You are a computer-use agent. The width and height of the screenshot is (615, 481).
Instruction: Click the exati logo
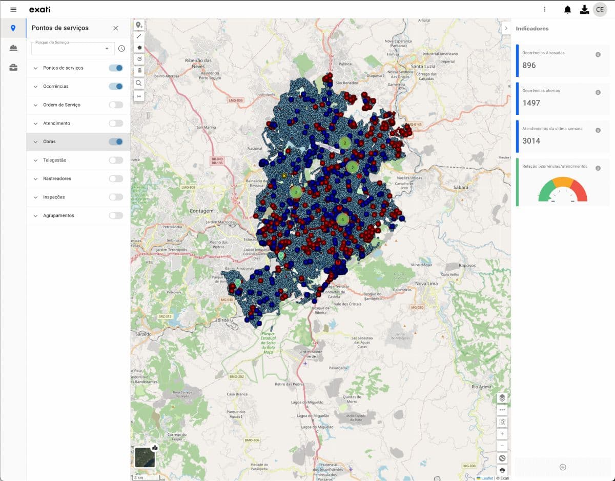(x=39, y=10)
